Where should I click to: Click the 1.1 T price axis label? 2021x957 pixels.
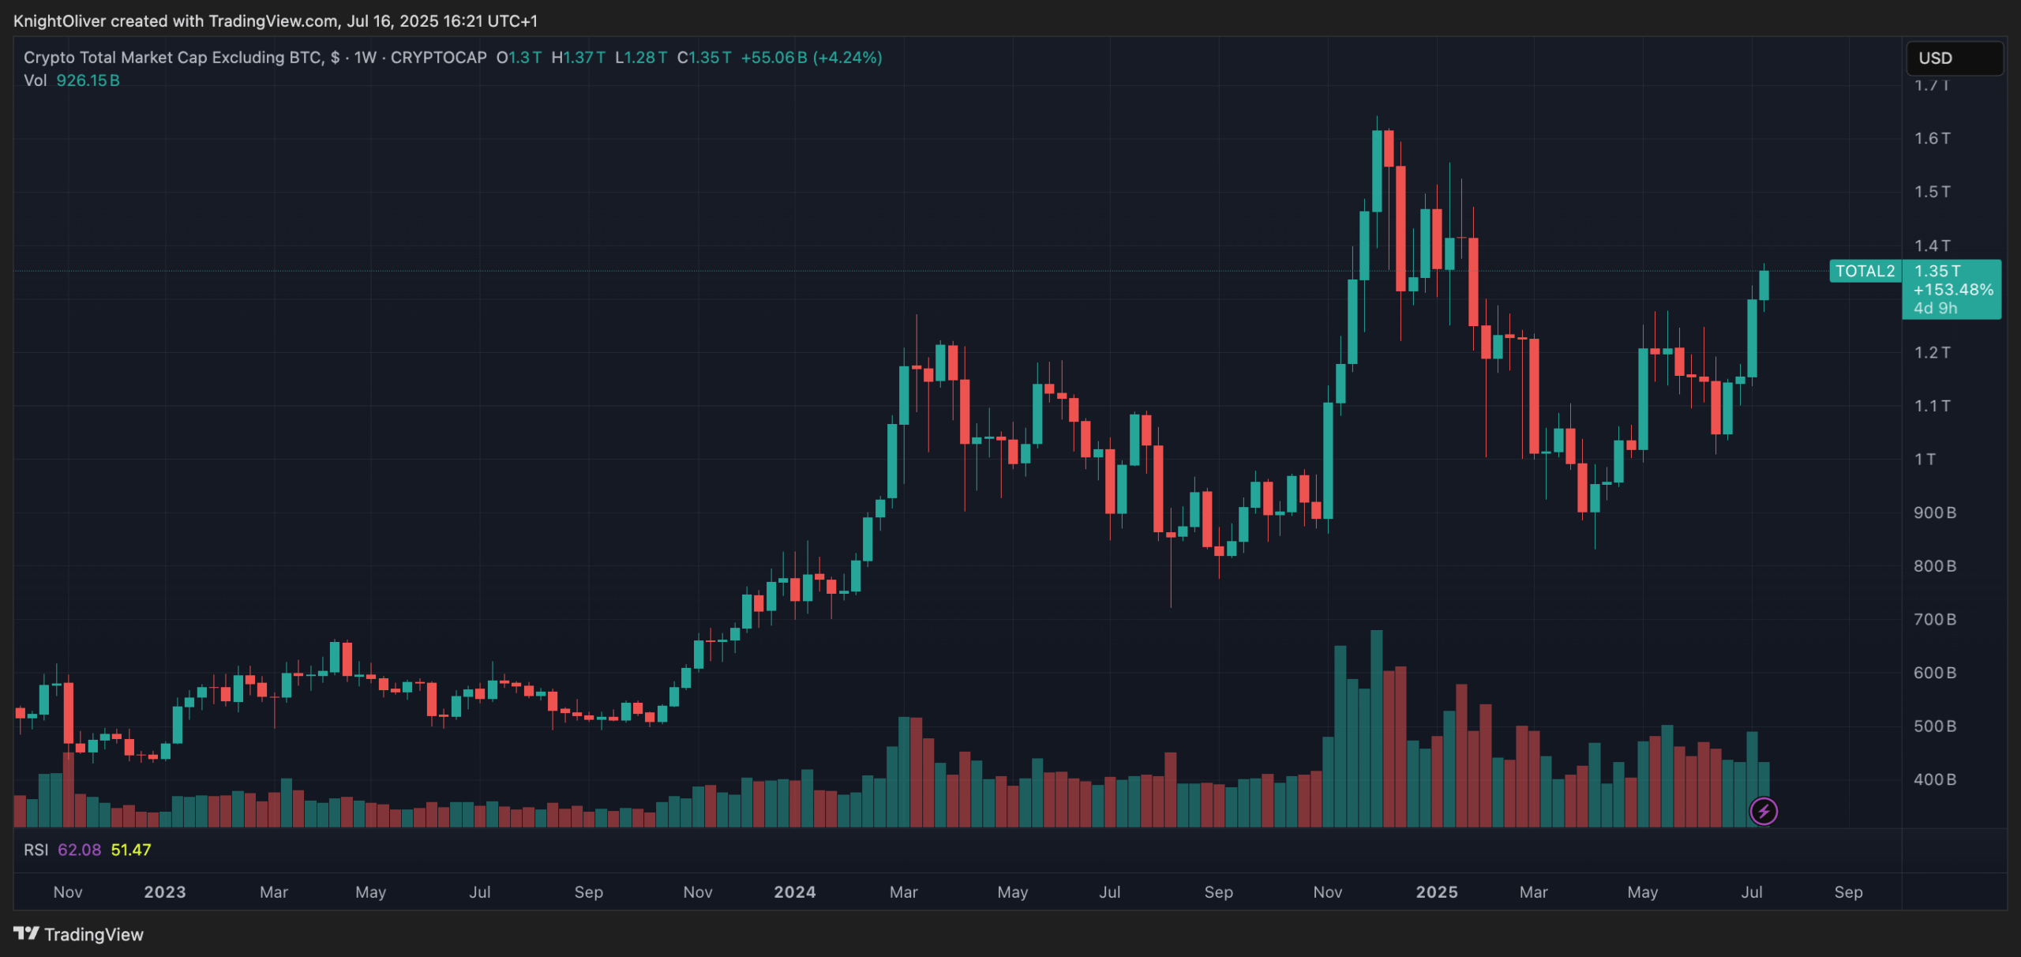1932,406
